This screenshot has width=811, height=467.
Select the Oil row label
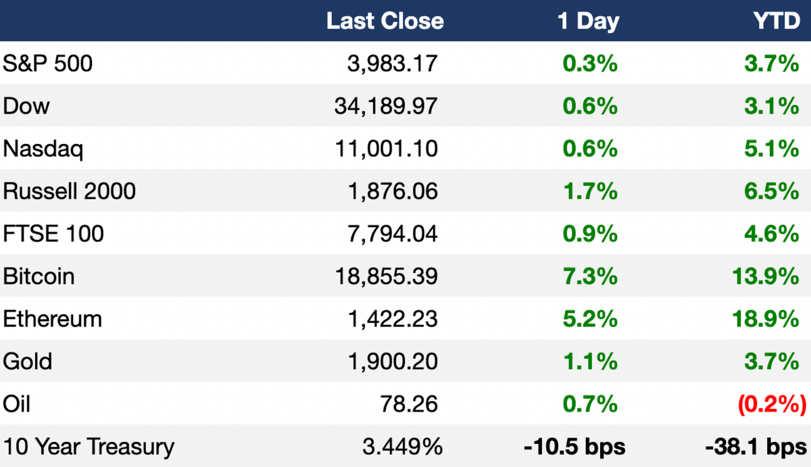click(17, 404)
